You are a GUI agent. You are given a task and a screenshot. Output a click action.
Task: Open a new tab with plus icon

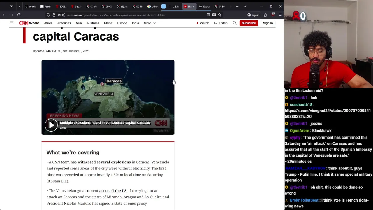click(237, 6)
